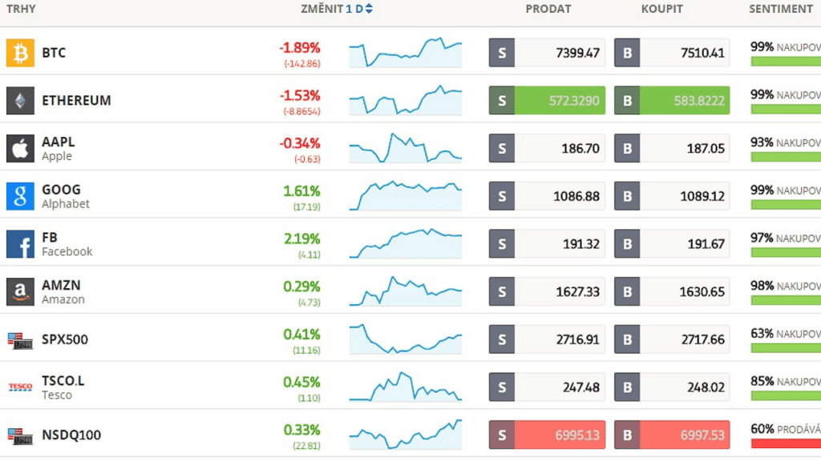Open the 1 D change period dropdown
The image size is (821, 461).
coord(359,9)
